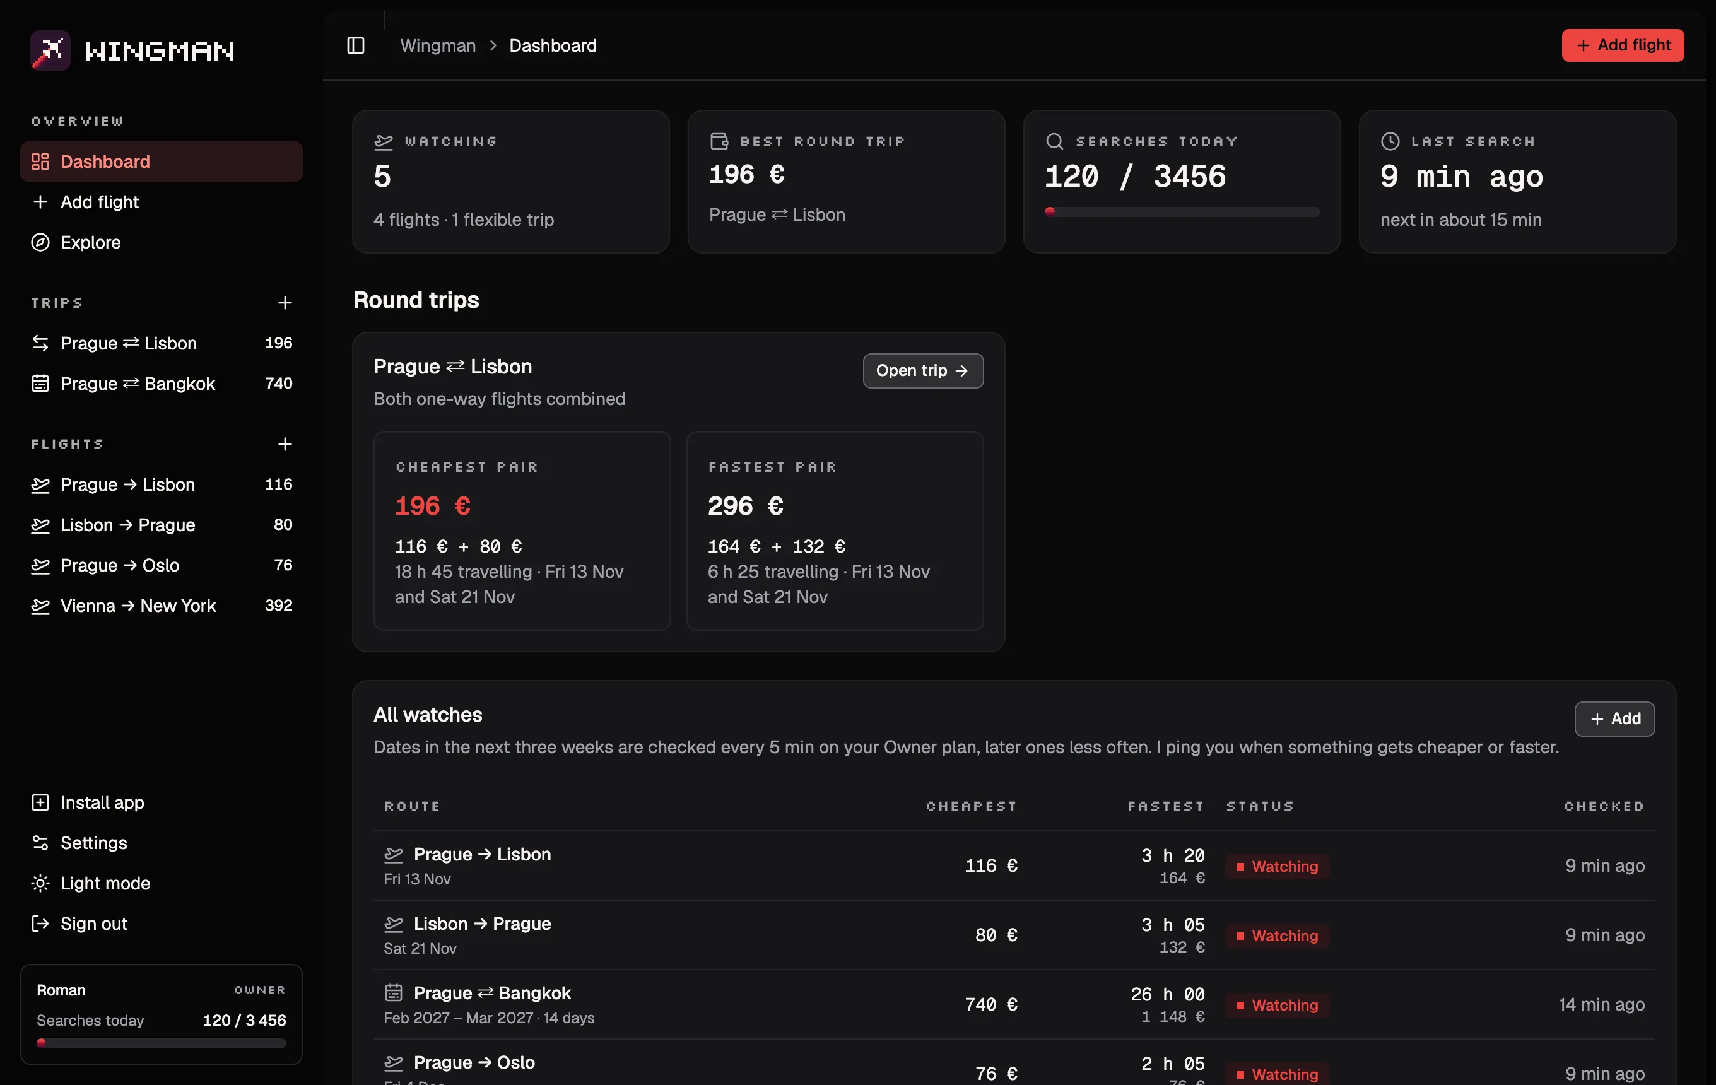Open Settings from the sidebar
Viewport: 1716px width, 1085px height.
tap(162, 843)
